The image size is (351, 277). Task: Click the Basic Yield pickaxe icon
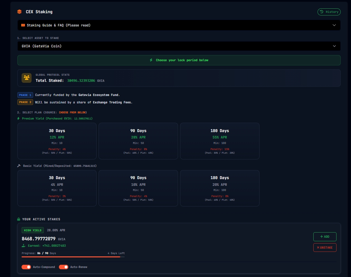pyautogui.click(x=19, y=166)
